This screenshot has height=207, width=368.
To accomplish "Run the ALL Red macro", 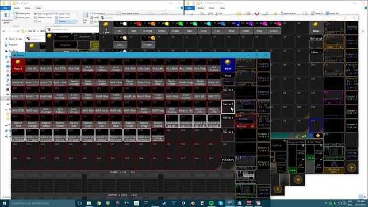I will point(74,65).
